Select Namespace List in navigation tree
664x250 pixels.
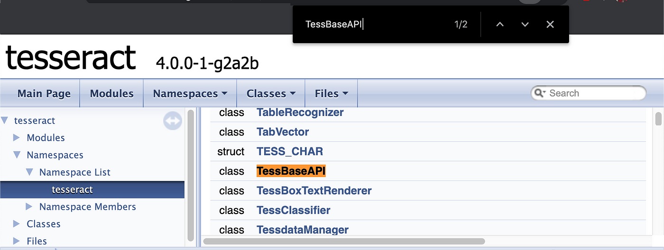[75, 172]
